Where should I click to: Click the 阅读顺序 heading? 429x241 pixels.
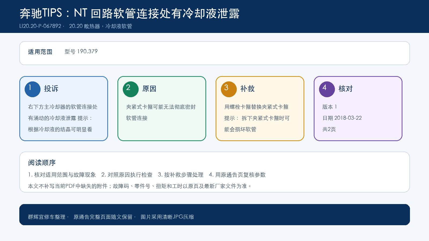(x=42, y=163)
